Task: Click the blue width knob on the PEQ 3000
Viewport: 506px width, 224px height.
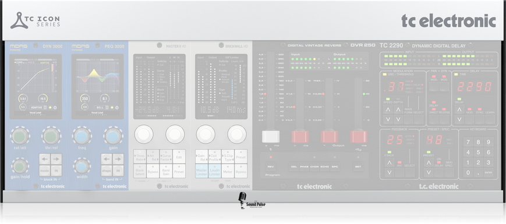Action: click(x=82, y=166)
